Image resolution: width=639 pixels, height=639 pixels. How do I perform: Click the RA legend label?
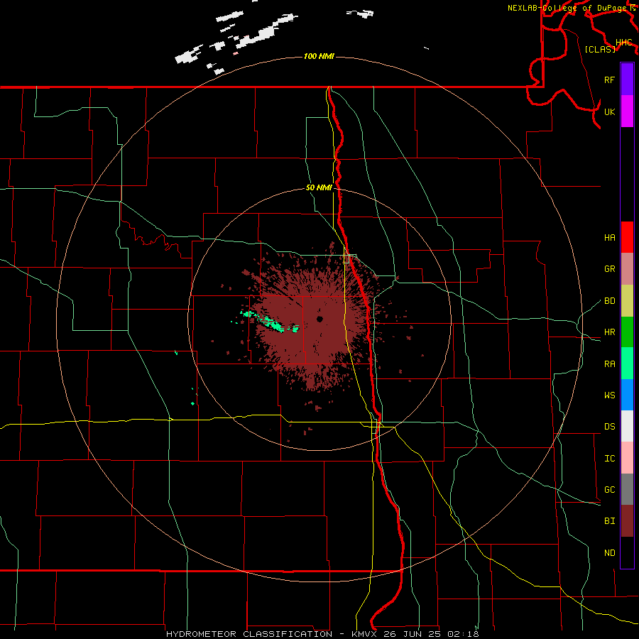click(609, 364)
